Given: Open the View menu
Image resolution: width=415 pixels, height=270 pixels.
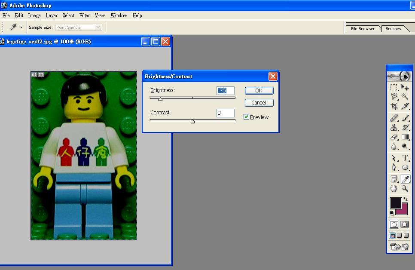Looking at the screenshot, I should pos(100,15).
